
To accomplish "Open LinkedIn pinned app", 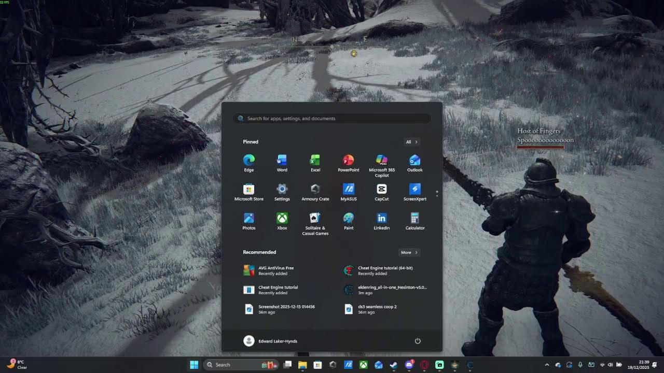I will point(382,221).
